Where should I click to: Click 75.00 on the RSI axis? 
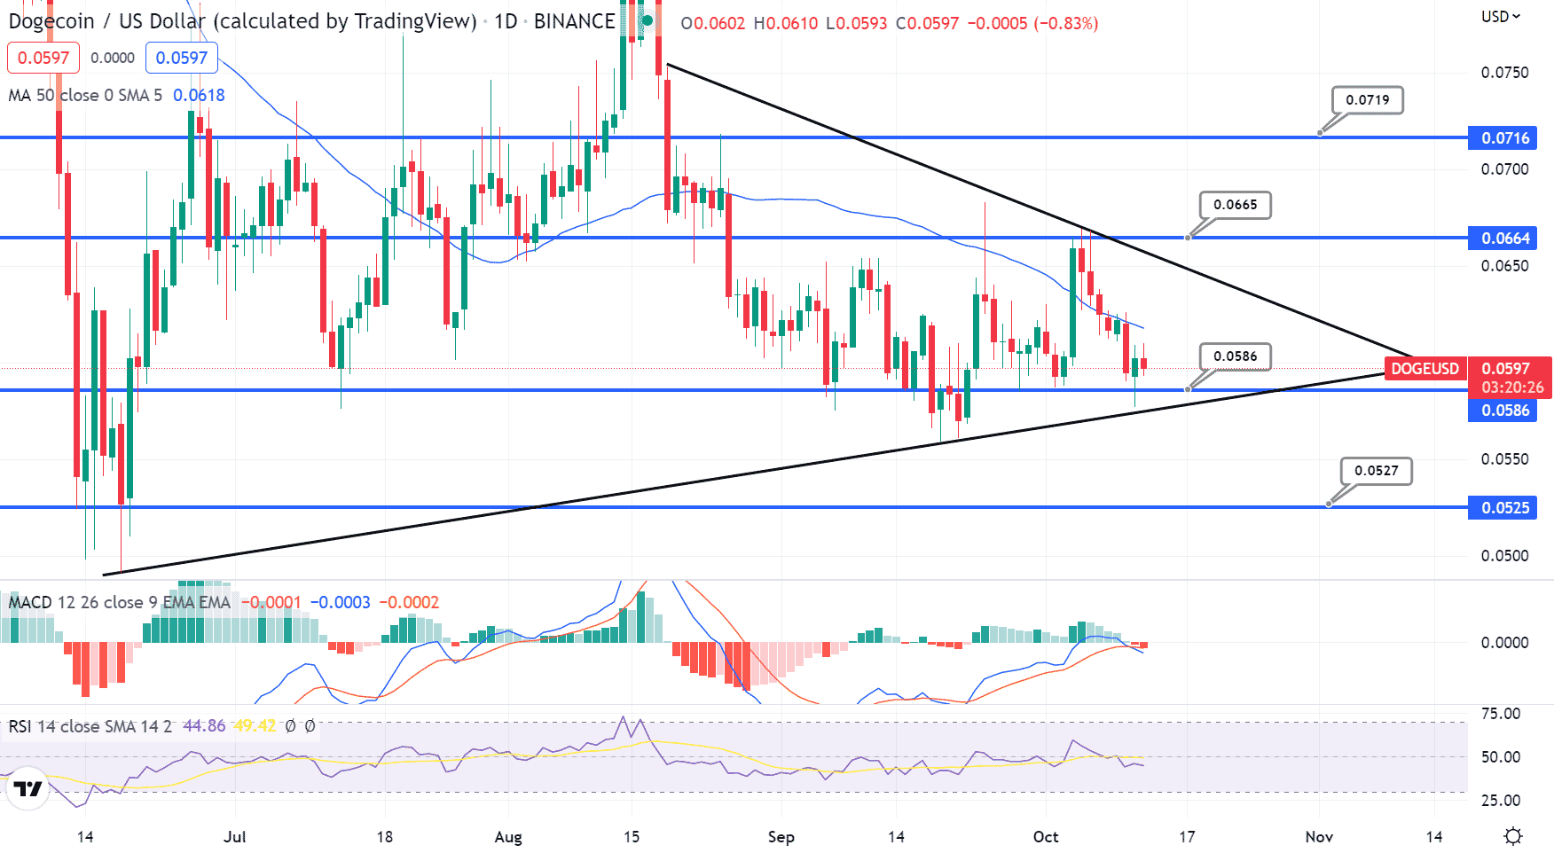coord(1501,714)
